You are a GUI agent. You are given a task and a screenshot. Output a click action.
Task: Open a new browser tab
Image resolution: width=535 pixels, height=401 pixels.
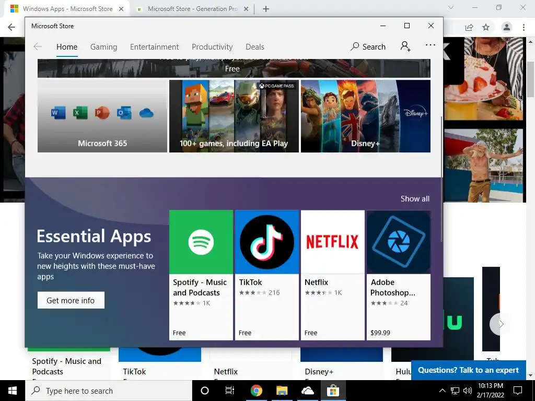(x=266, y=9)
